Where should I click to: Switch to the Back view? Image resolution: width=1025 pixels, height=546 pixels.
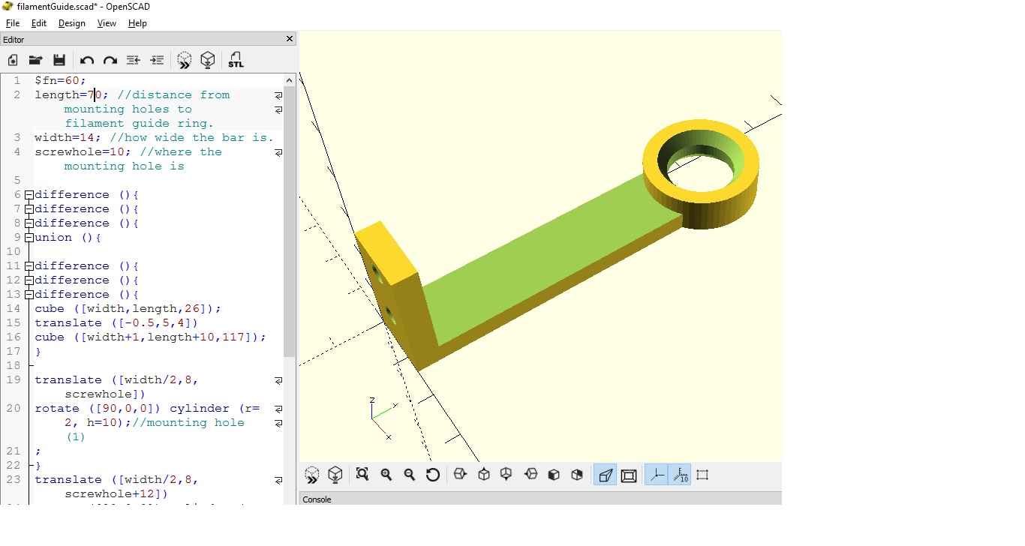[577, 475]
